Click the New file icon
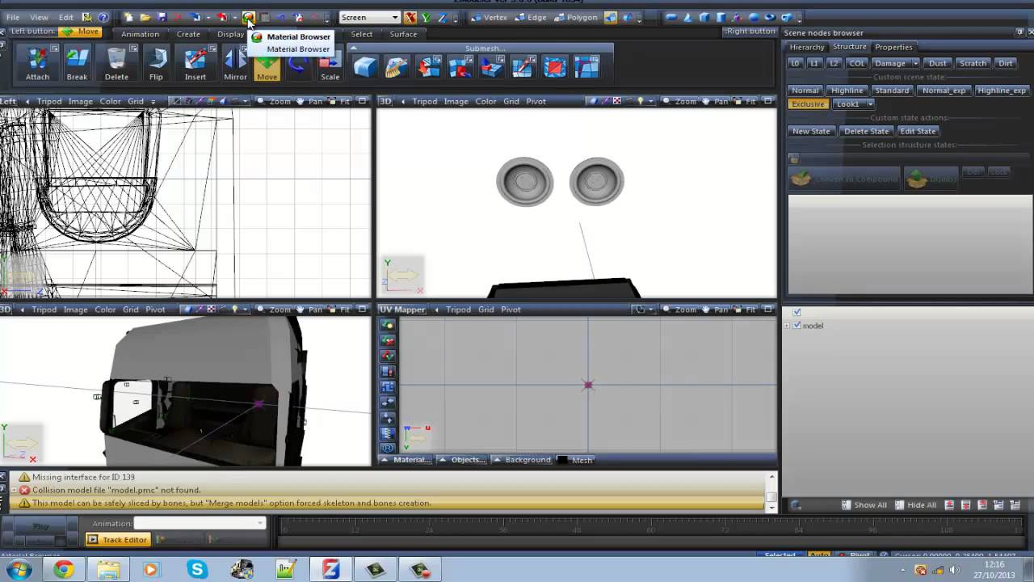The height and width of the screenshot is (582, 1034). coord(128,17)
